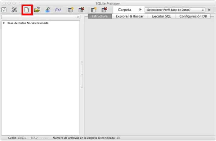
Task: Click the create table icon
Action: (71, 10)
